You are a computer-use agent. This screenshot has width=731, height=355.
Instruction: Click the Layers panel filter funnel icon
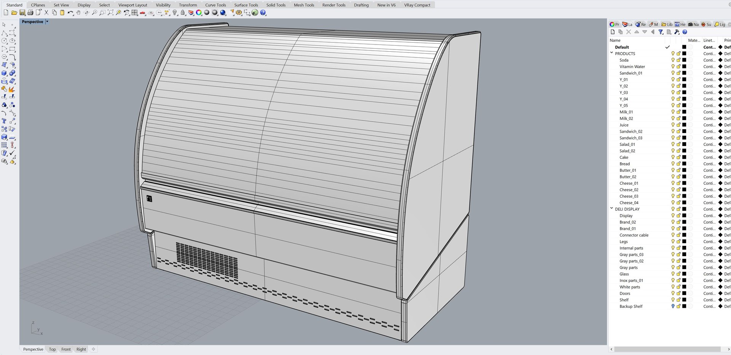point(661,32)
